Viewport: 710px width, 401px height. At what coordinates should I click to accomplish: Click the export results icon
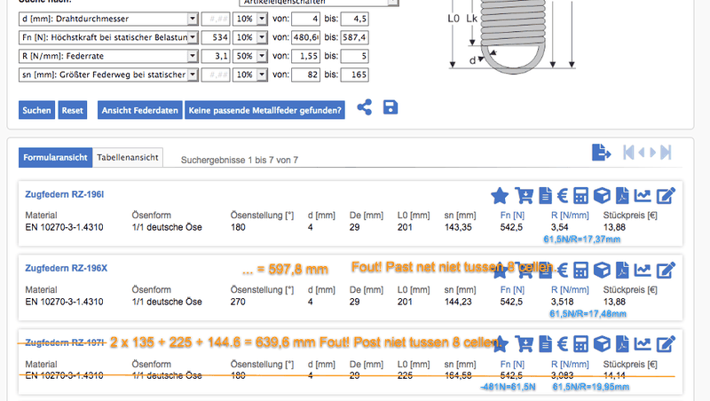point(602,153)
